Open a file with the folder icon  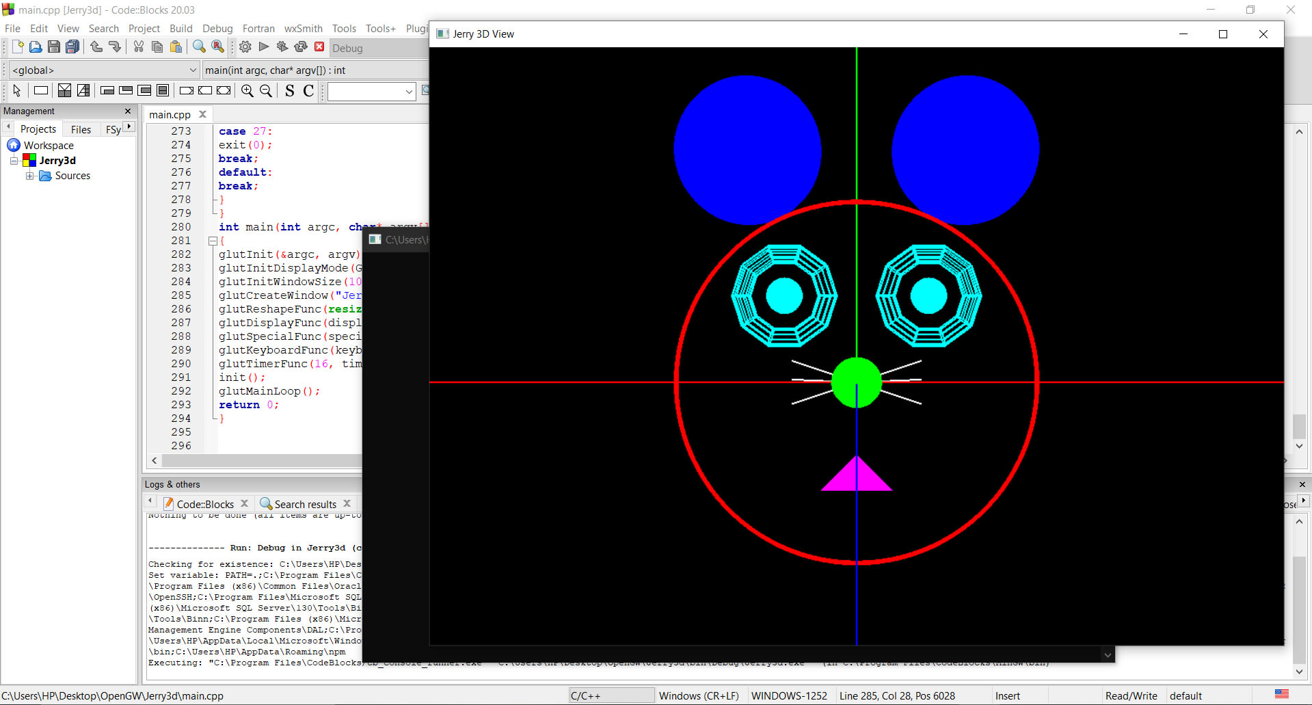[36, 47]
